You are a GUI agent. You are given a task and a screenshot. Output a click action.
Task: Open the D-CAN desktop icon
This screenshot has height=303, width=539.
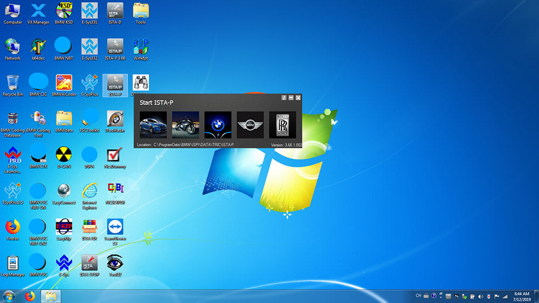click(64, 156)
